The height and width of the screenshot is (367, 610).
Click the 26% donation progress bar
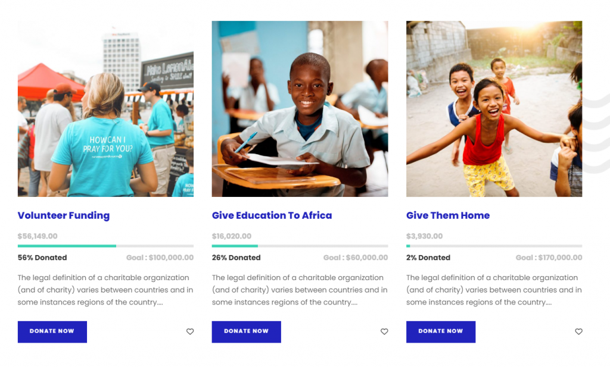(300, 246)
